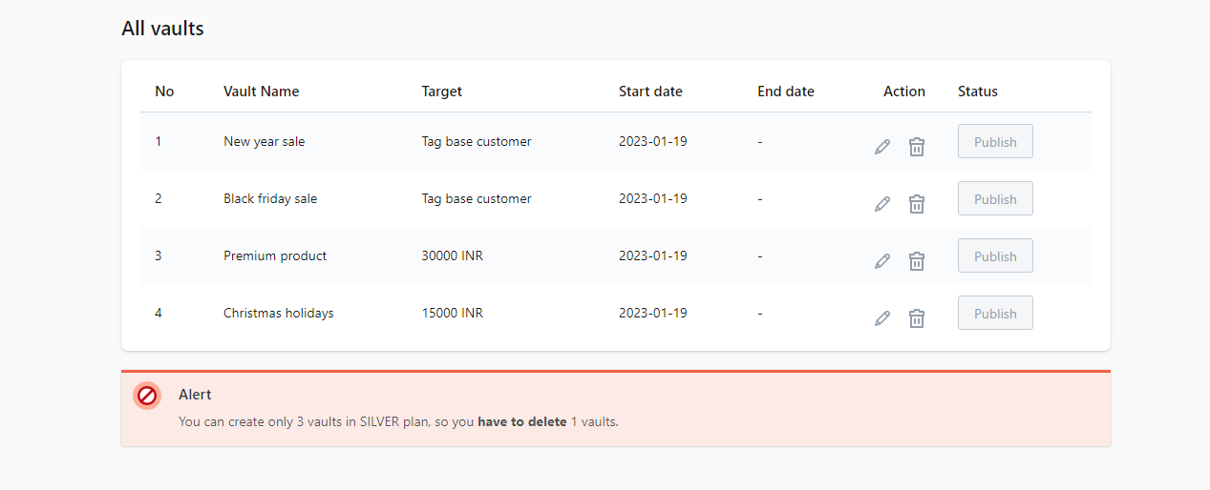Edit the Premium product vault
The image size is (1210, 490).
click(882, 261)
